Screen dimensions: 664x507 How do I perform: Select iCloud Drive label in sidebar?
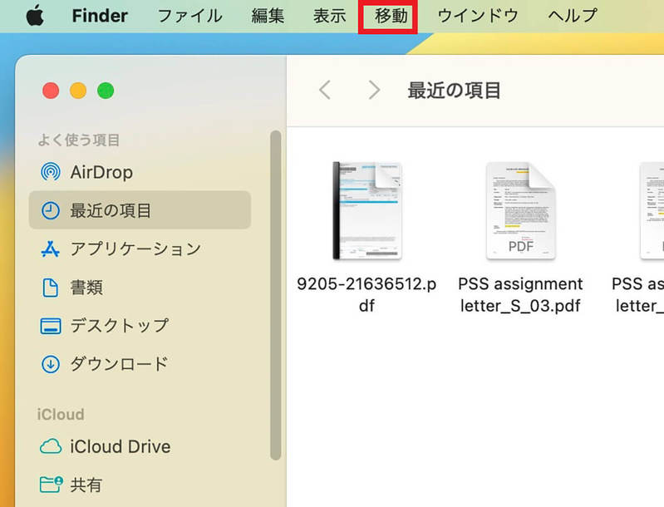[x=121, y=446]
